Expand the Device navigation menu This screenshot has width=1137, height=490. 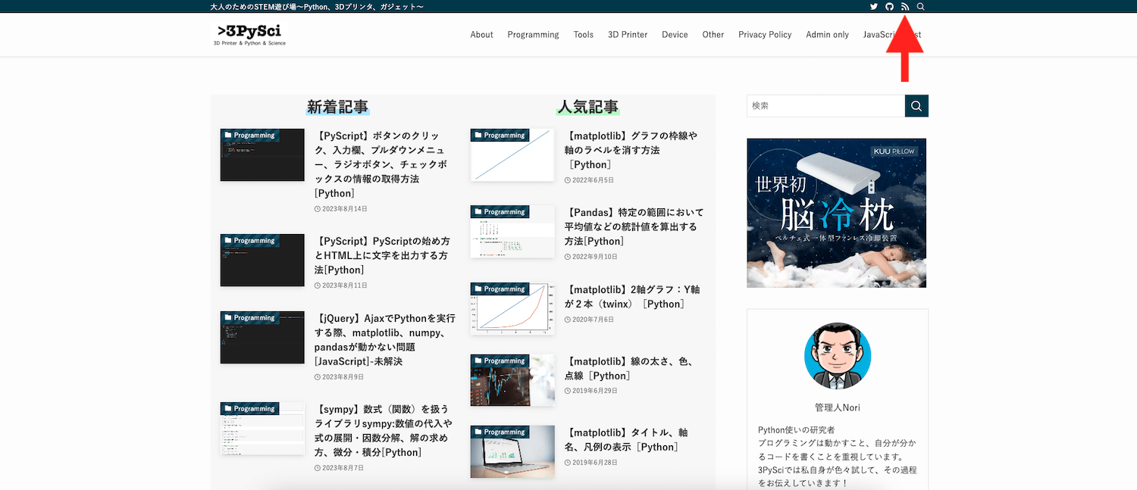[675, 35]
